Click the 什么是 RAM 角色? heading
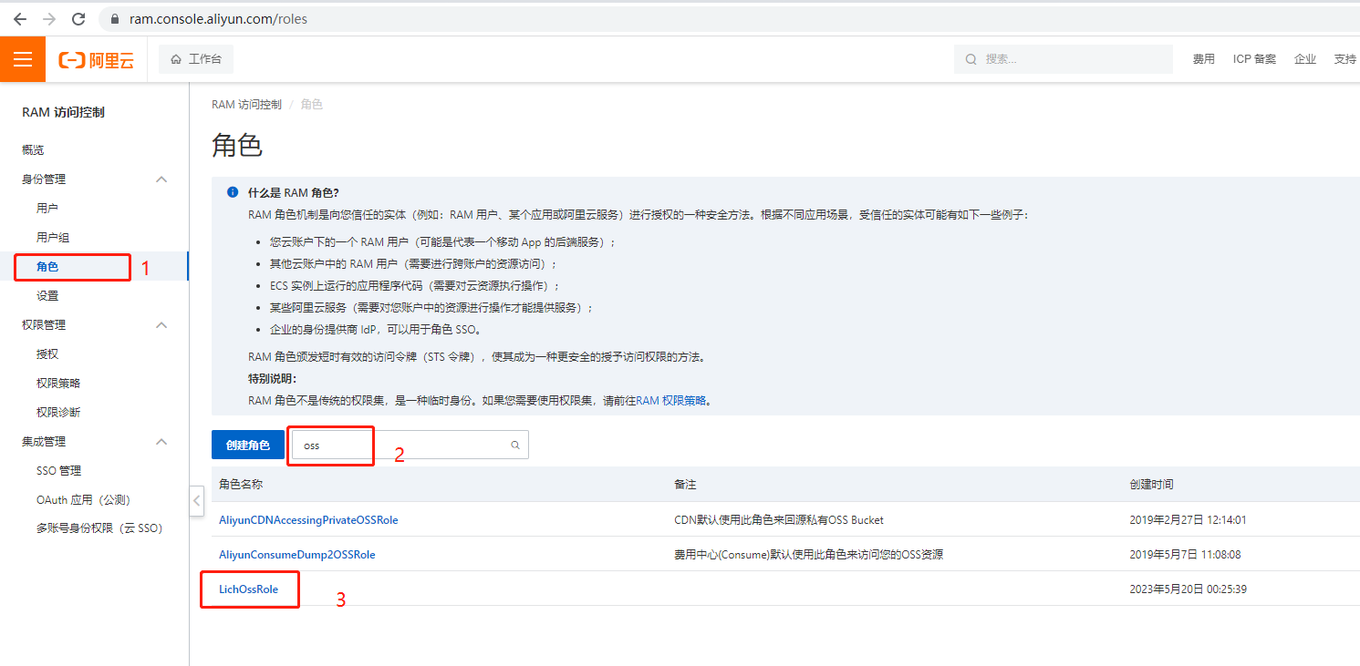Screen dimensions: 1360x666 (294, 192)
